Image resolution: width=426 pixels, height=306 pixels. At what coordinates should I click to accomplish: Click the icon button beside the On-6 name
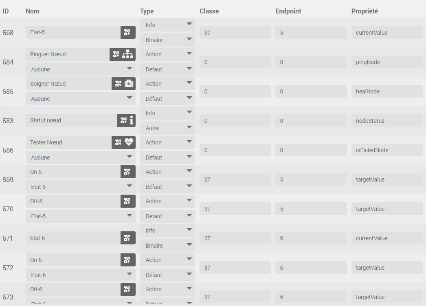pyautogui.click(x=128, y=260)
